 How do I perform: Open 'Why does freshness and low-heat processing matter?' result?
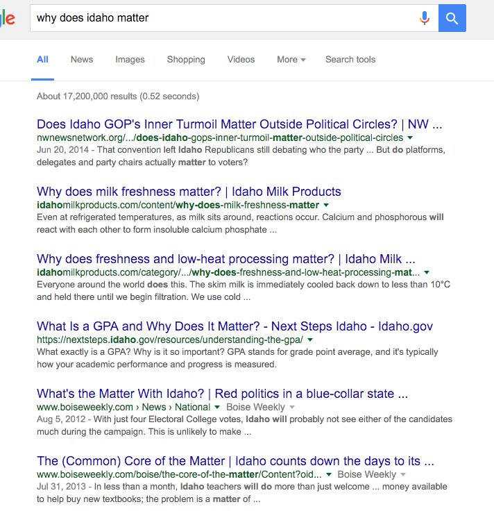tap(226, 259)
